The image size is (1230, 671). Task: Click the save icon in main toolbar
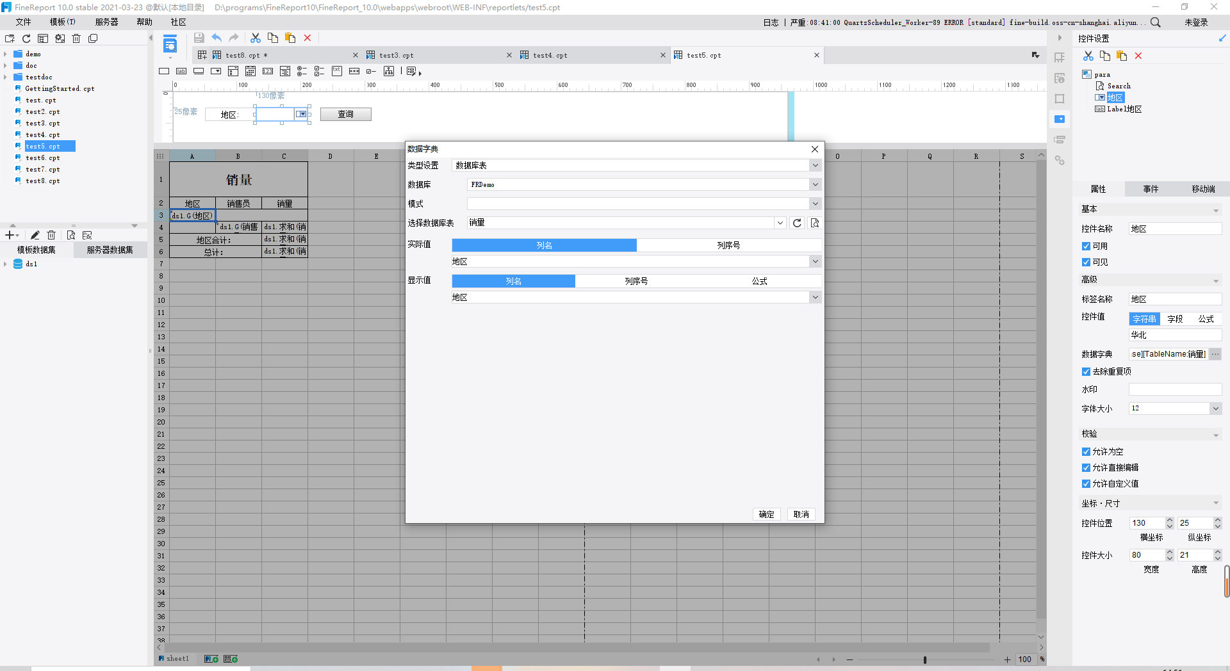(199, 38)
